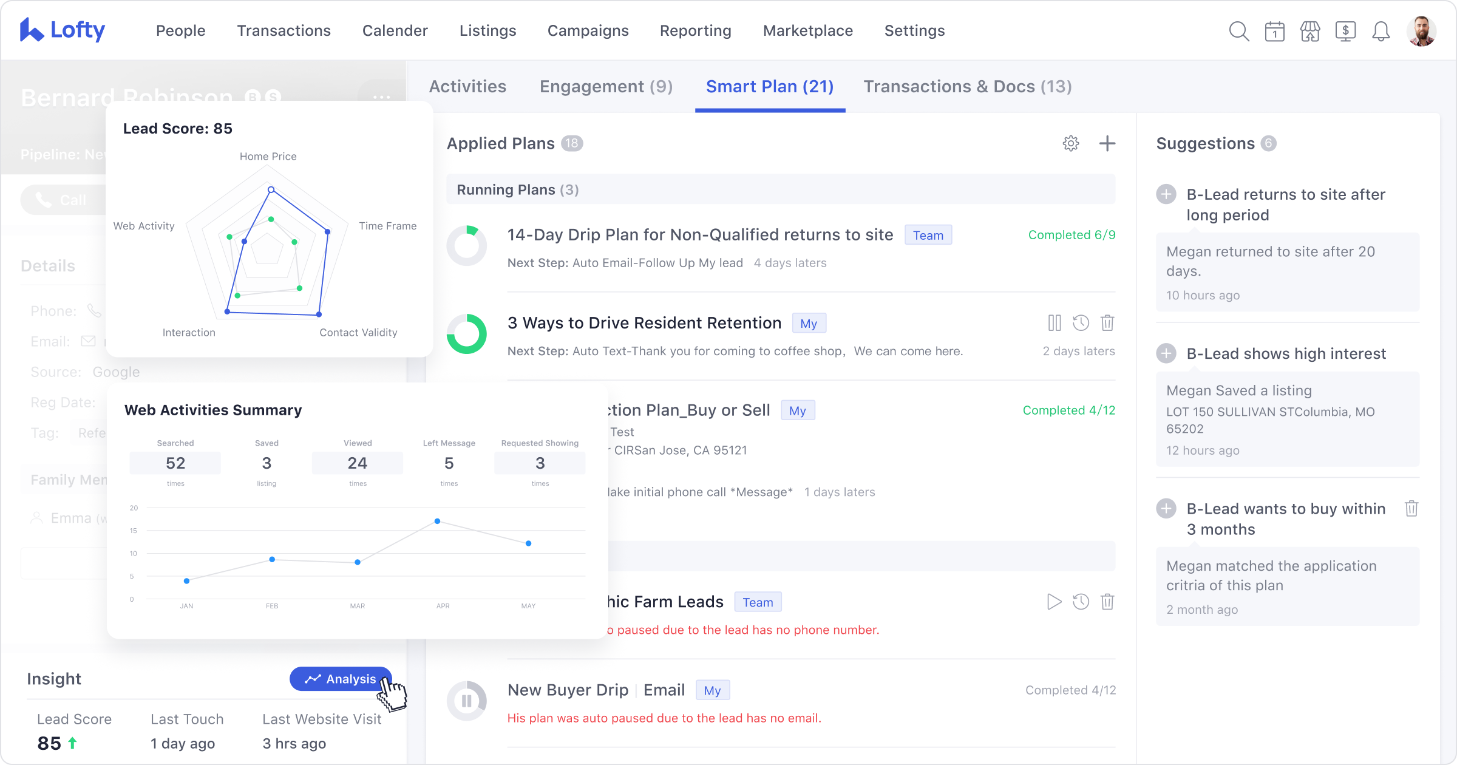View history of 3 Ways to Drive Resident Retention

coord(1081,322)
